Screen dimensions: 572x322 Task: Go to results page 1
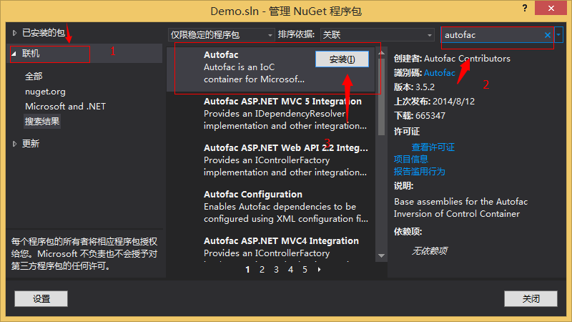(x=247, y=270)
